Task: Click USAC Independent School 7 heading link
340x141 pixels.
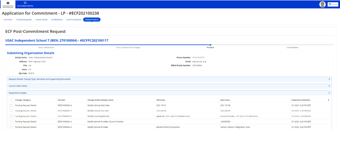Action: [57, 41]
